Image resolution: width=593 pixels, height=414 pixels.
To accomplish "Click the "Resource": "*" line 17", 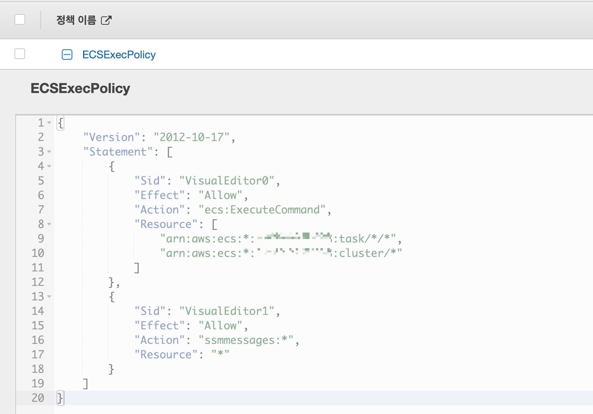I will (182, 355).
